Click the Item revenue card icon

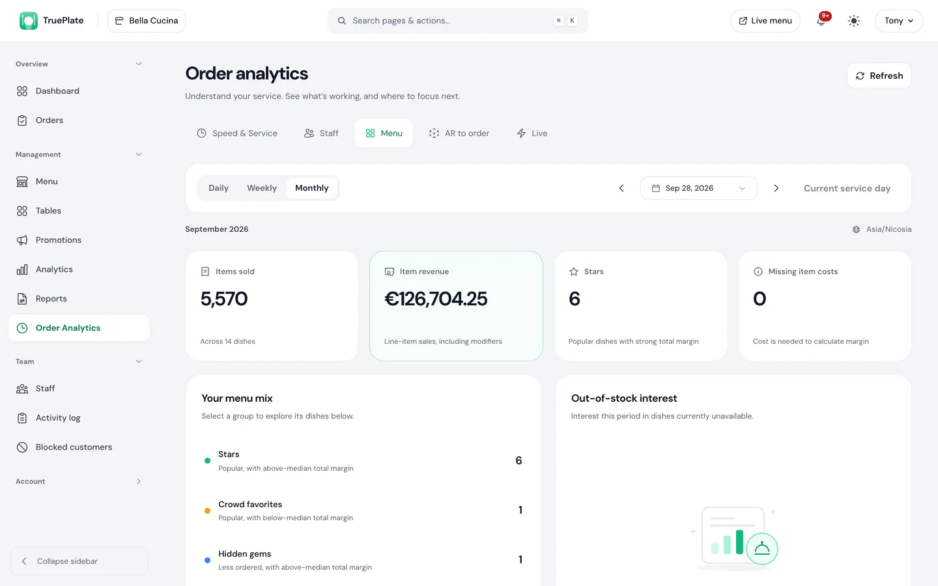(390, 272)
